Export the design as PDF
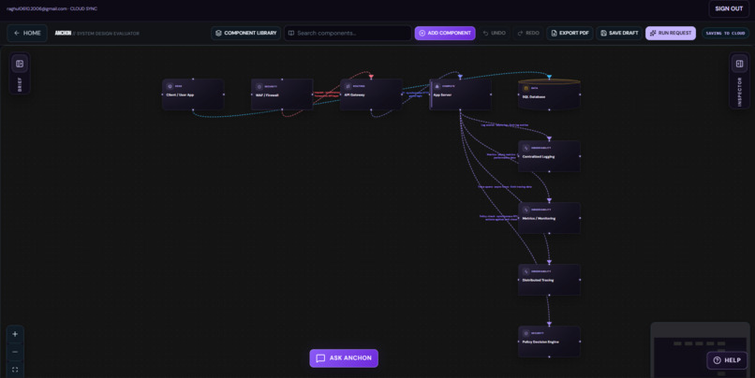755x378 pixels. click(570, 33)
